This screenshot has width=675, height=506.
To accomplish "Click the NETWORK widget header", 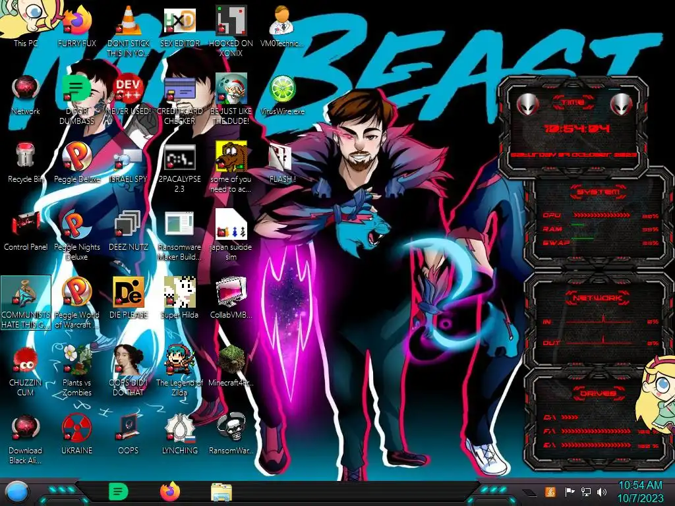I will click(x=598, y=298).
